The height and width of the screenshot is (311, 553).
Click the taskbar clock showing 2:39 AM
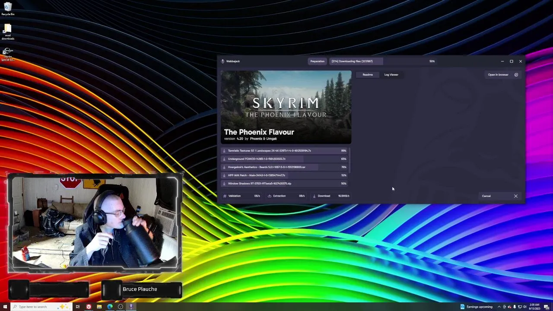click(x=534, y=307)
